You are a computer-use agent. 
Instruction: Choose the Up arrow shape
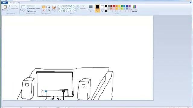(x=74, y=8)
